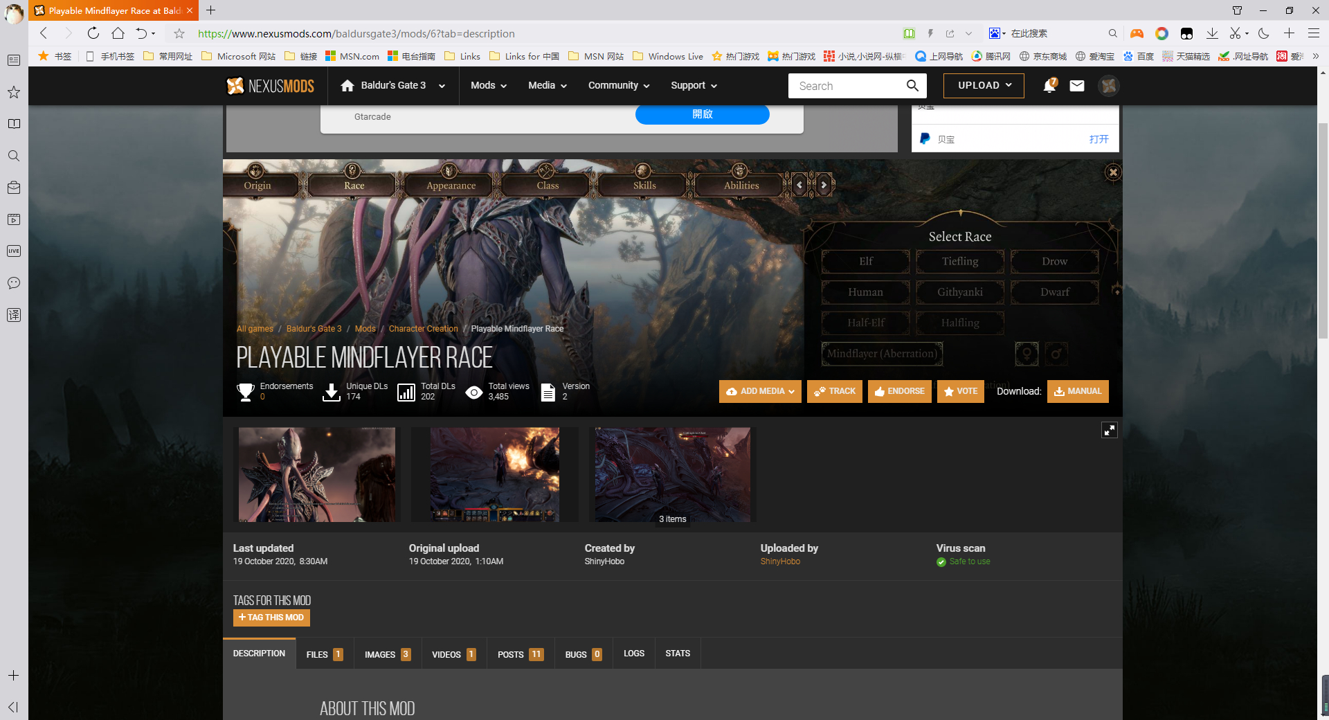Open the UPLOAD dropdown button
The image size is (1329, 720).
(x=984, y=86)
